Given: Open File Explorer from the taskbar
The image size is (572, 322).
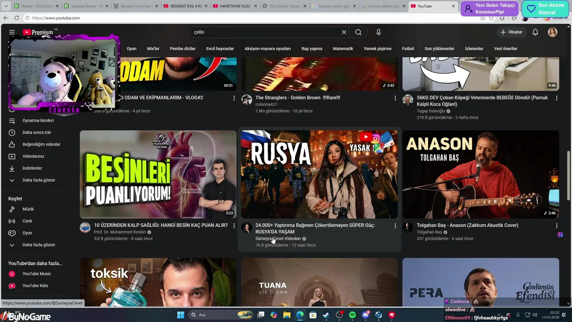Looking at the screenshot, I should pos(287,315).
